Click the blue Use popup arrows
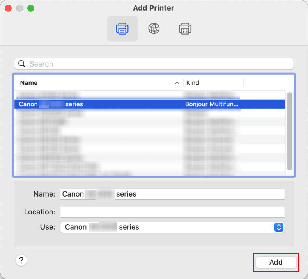 tap(279, 227)
